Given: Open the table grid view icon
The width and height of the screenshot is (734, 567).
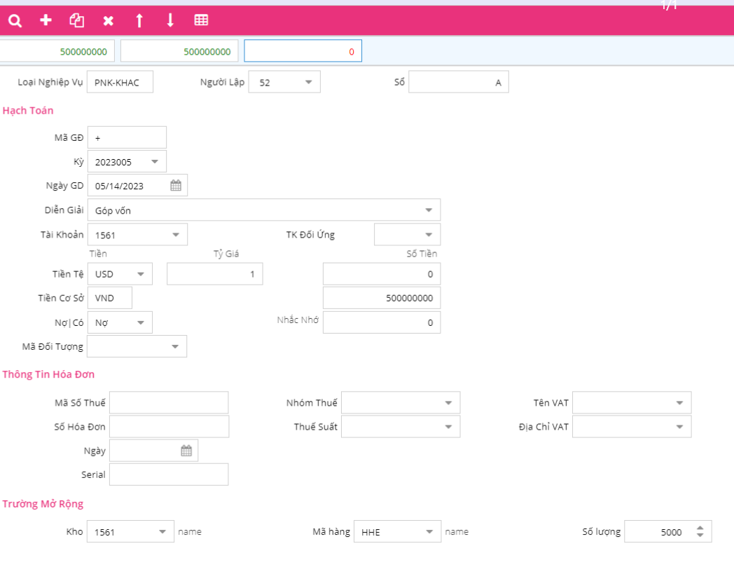Looking at the screenshot, I should pyautogui.click(x=201, y=20).
